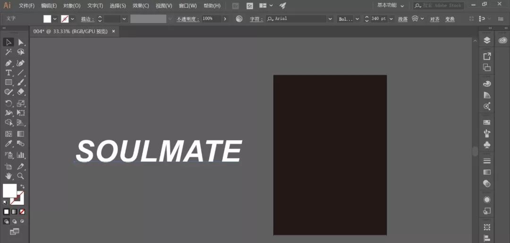Image resolution: width=510 pixels, height=243 pixels.
Task: Open the 效果(C) menu
Action: [x=140, y=6]
